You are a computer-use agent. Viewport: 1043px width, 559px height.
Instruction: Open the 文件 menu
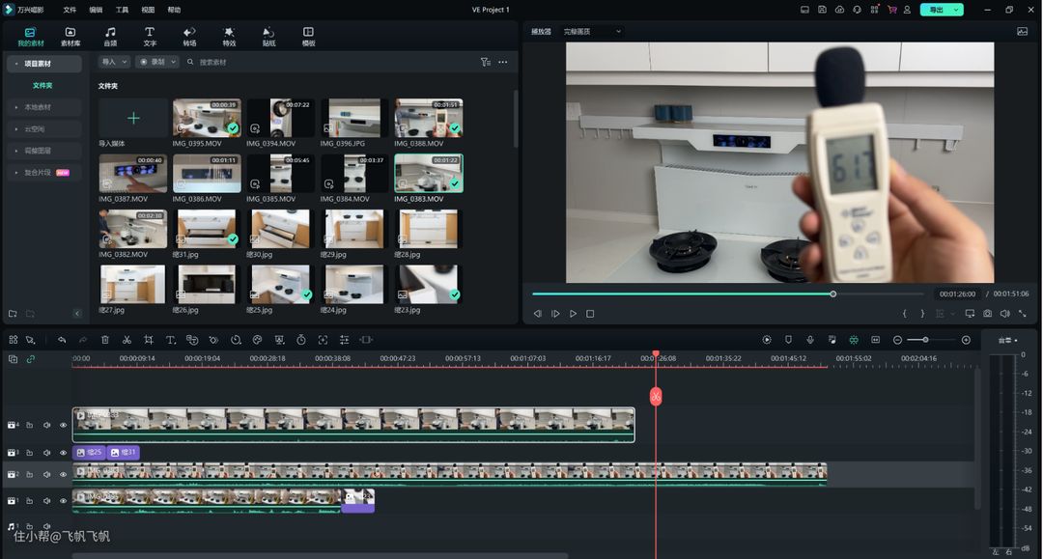click(70, 10)
